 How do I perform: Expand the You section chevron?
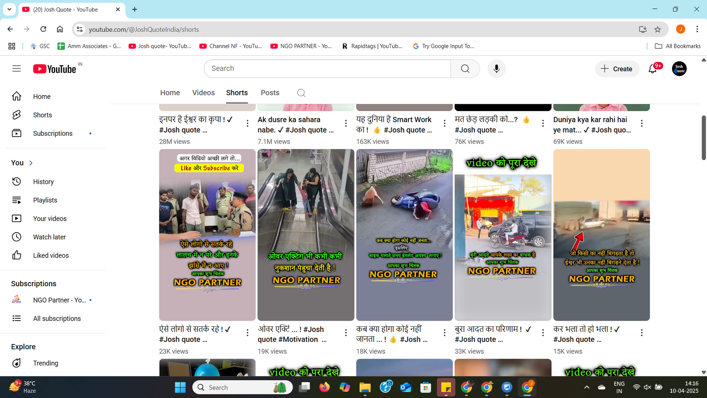point(31,163)
